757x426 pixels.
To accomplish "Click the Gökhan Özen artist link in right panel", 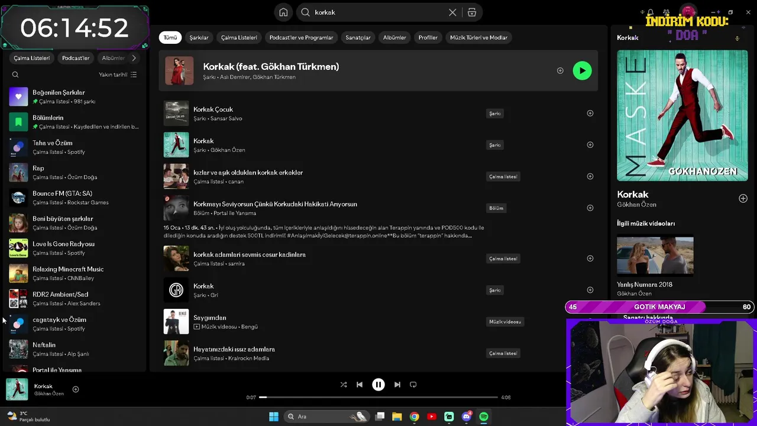I will (x=636, y=205).
